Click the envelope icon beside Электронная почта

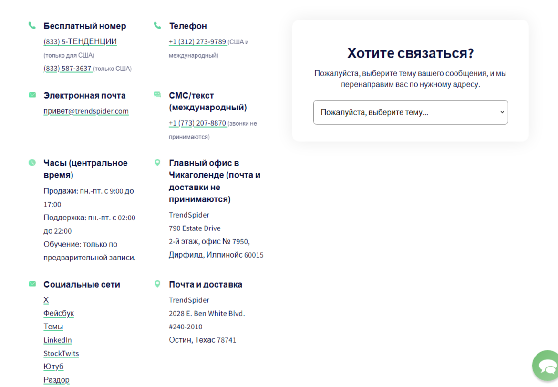pos(32,95)
